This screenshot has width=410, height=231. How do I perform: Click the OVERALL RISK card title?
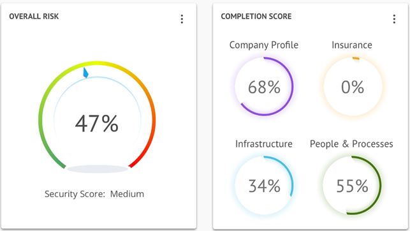tap(34, 16)
